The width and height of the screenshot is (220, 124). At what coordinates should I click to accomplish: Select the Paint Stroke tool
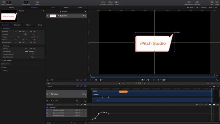(154, 80)
